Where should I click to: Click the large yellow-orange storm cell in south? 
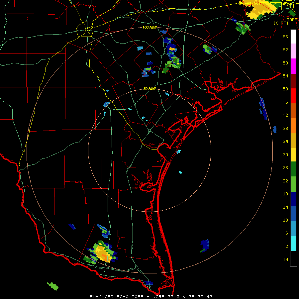(x=102, y=253)
